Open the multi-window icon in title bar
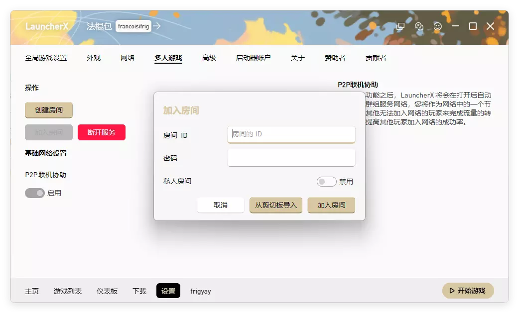This screenshot has width=519, height=313. pos(400,26)
